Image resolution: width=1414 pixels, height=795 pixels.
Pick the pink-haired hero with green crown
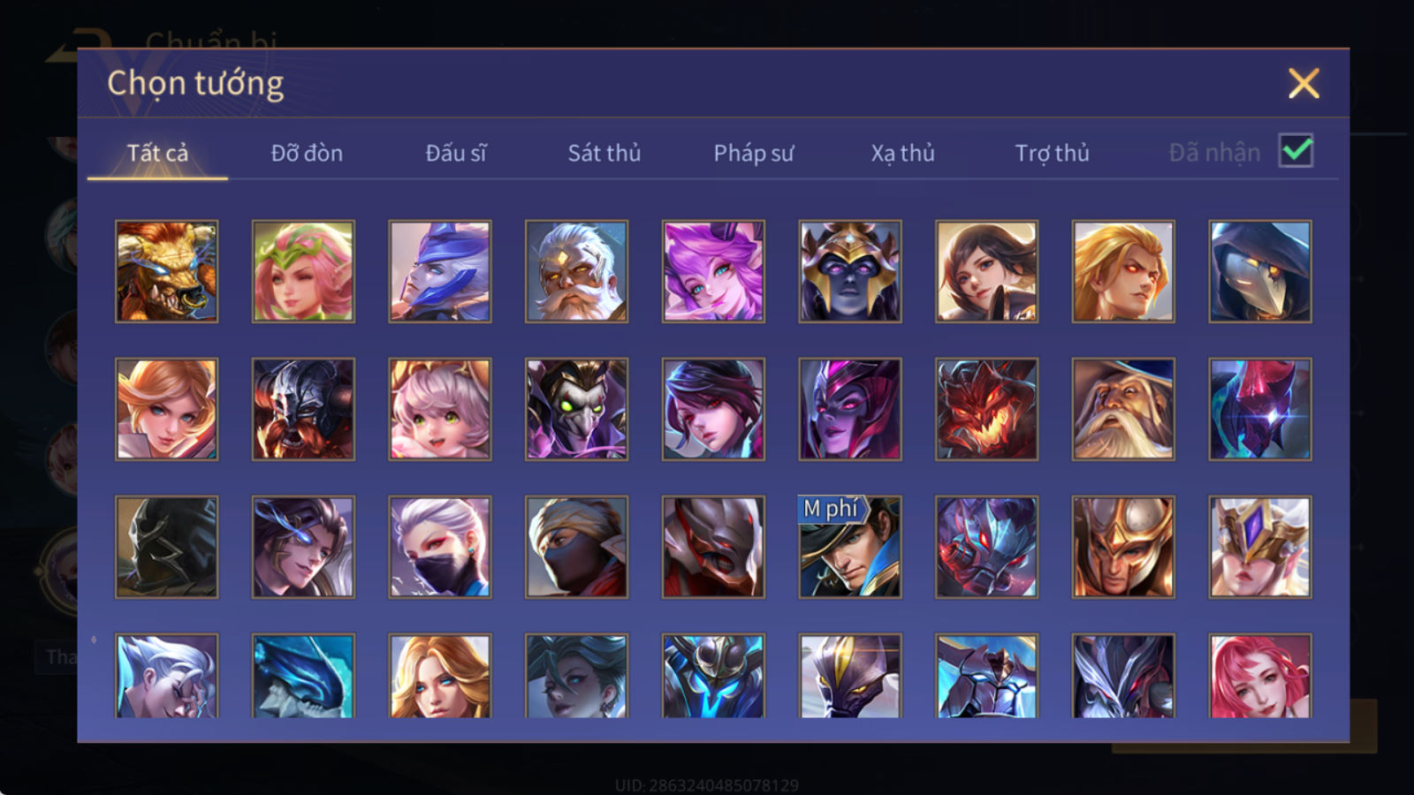click(x=303, y=271)
